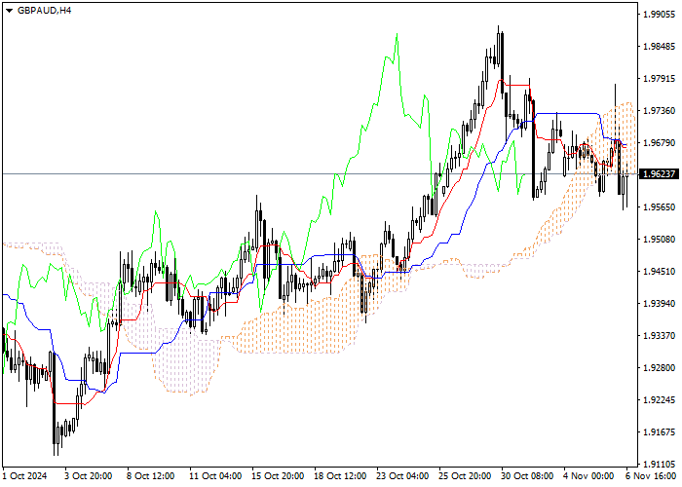Select price scale value 1.92800
This screenshot has height=487, width=682.
click(660, 367)
